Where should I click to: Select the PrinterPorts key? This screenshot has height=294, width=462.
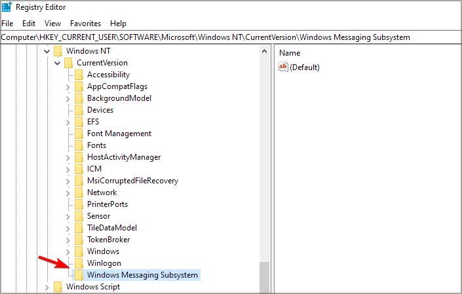pos(107,204)
